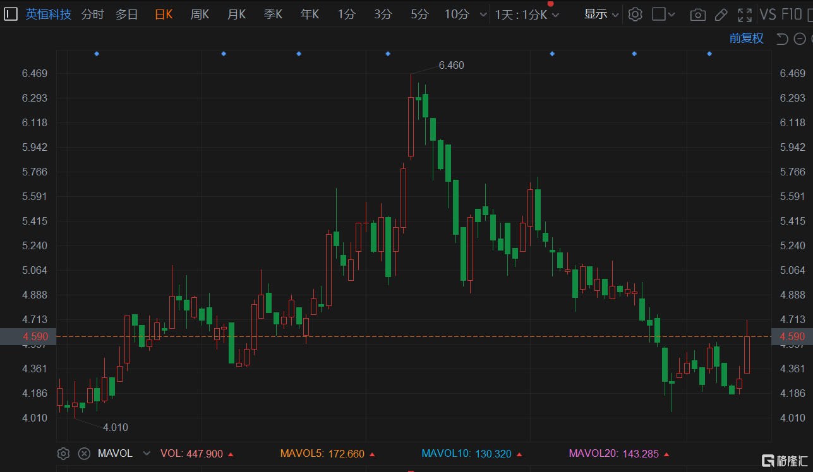Click the rightmost blue diamond event marker
This screenshot has height=472, width=813.
[709, 54]
